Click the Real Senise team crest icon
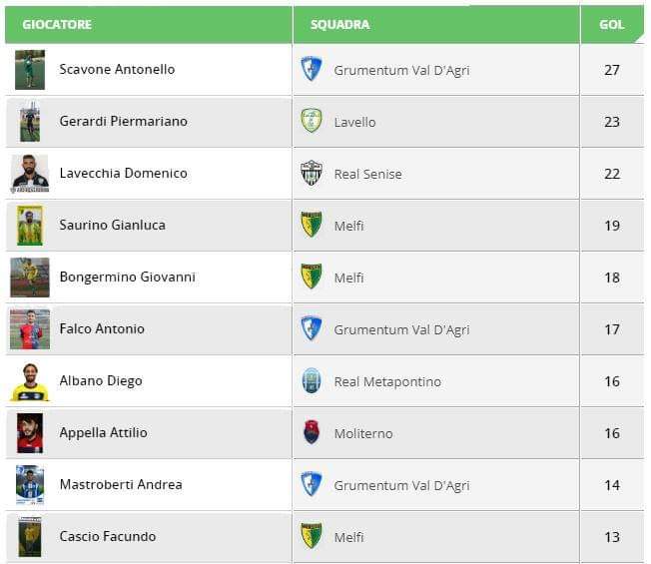The width and height of the screenshot is (651, 564). point(312,173)
